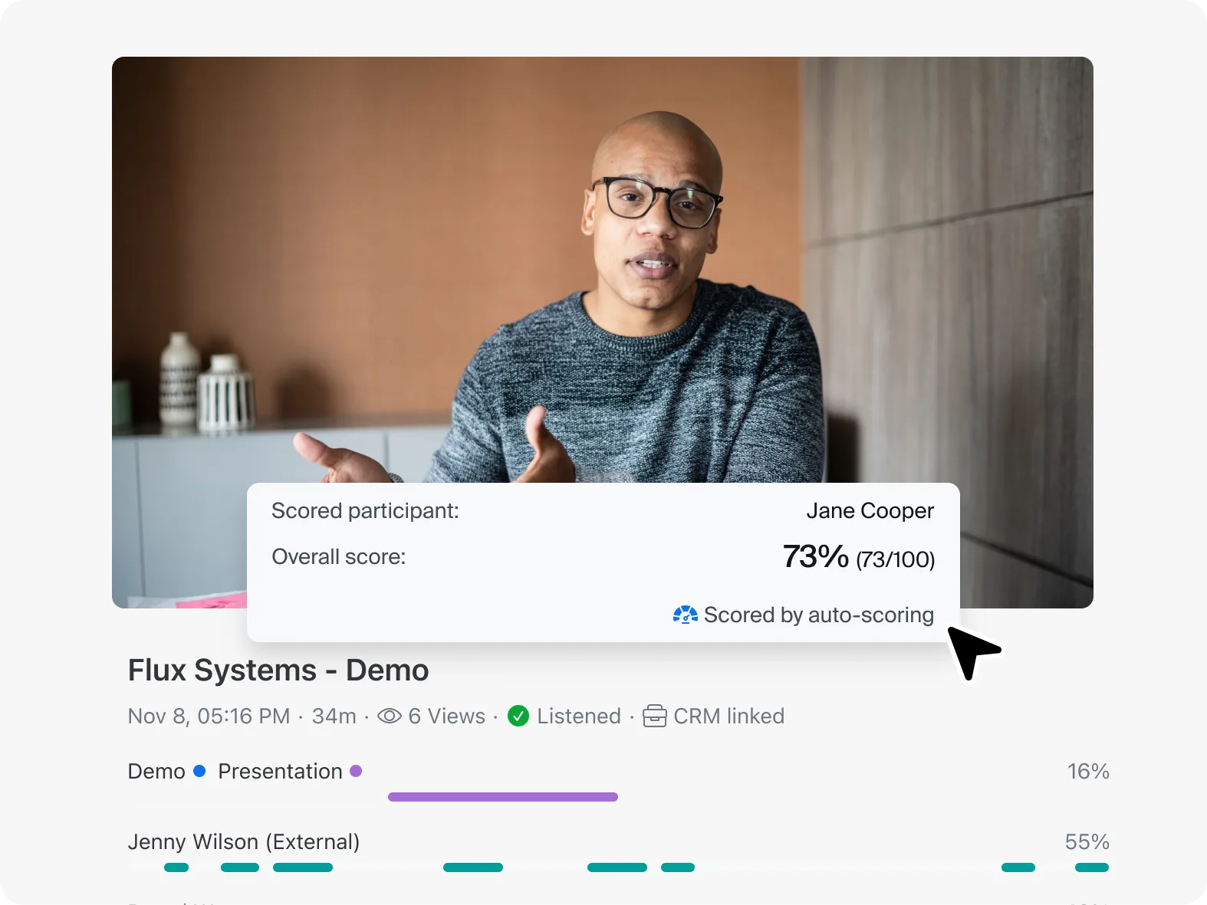This screenshot has height=905, width=1207.
Task: Click the 55% talk ratio for Jenny Wilson
Action: [x=1087, y=841]
